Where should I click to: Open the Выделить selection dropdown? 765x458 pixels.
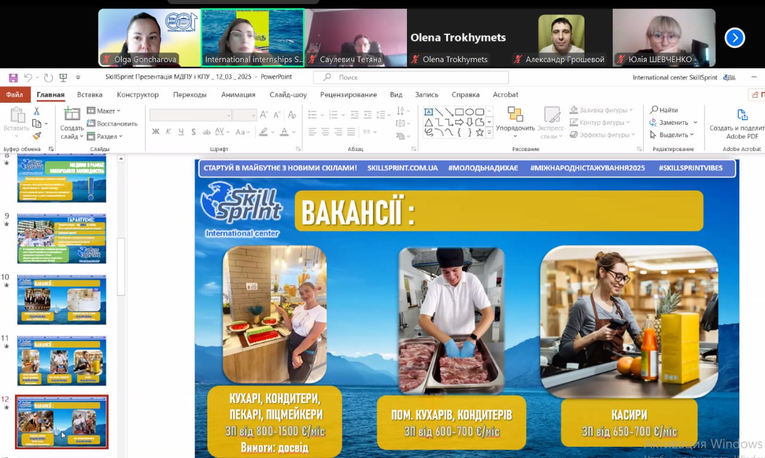[x=672, y=135]
